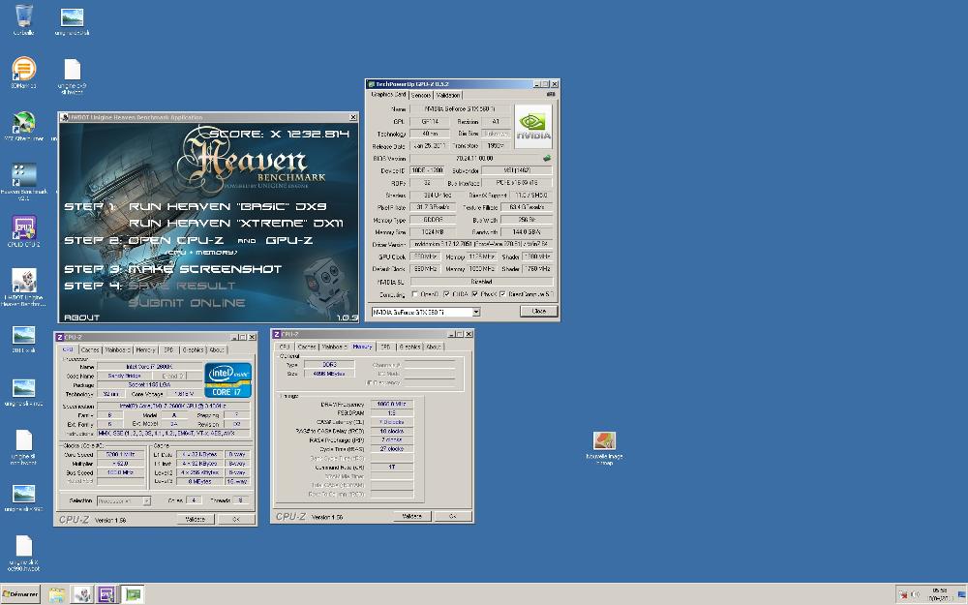
Task: Click OK in right CPU-Z memory window
Action: coord(452,516)
